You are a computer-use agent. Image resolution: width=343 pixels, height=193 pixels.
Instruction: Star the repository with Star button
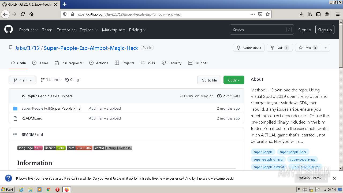[x=308, y=48]
